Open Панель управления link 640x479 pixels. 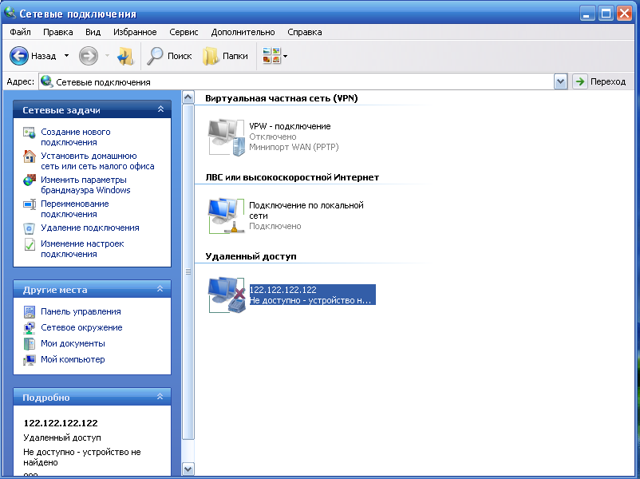coord(81,311)
